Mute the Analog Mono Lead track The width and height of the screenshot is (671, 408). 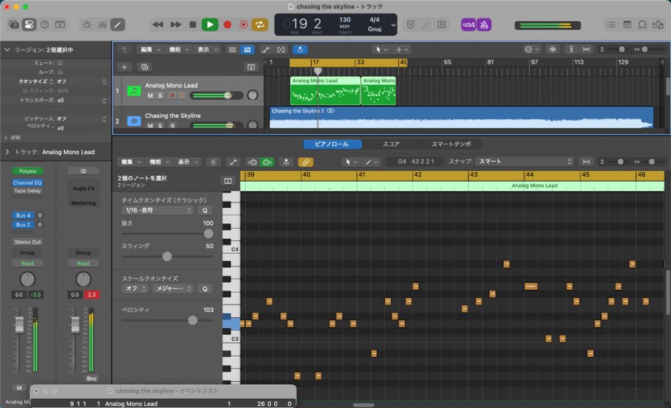coord(150,95)
